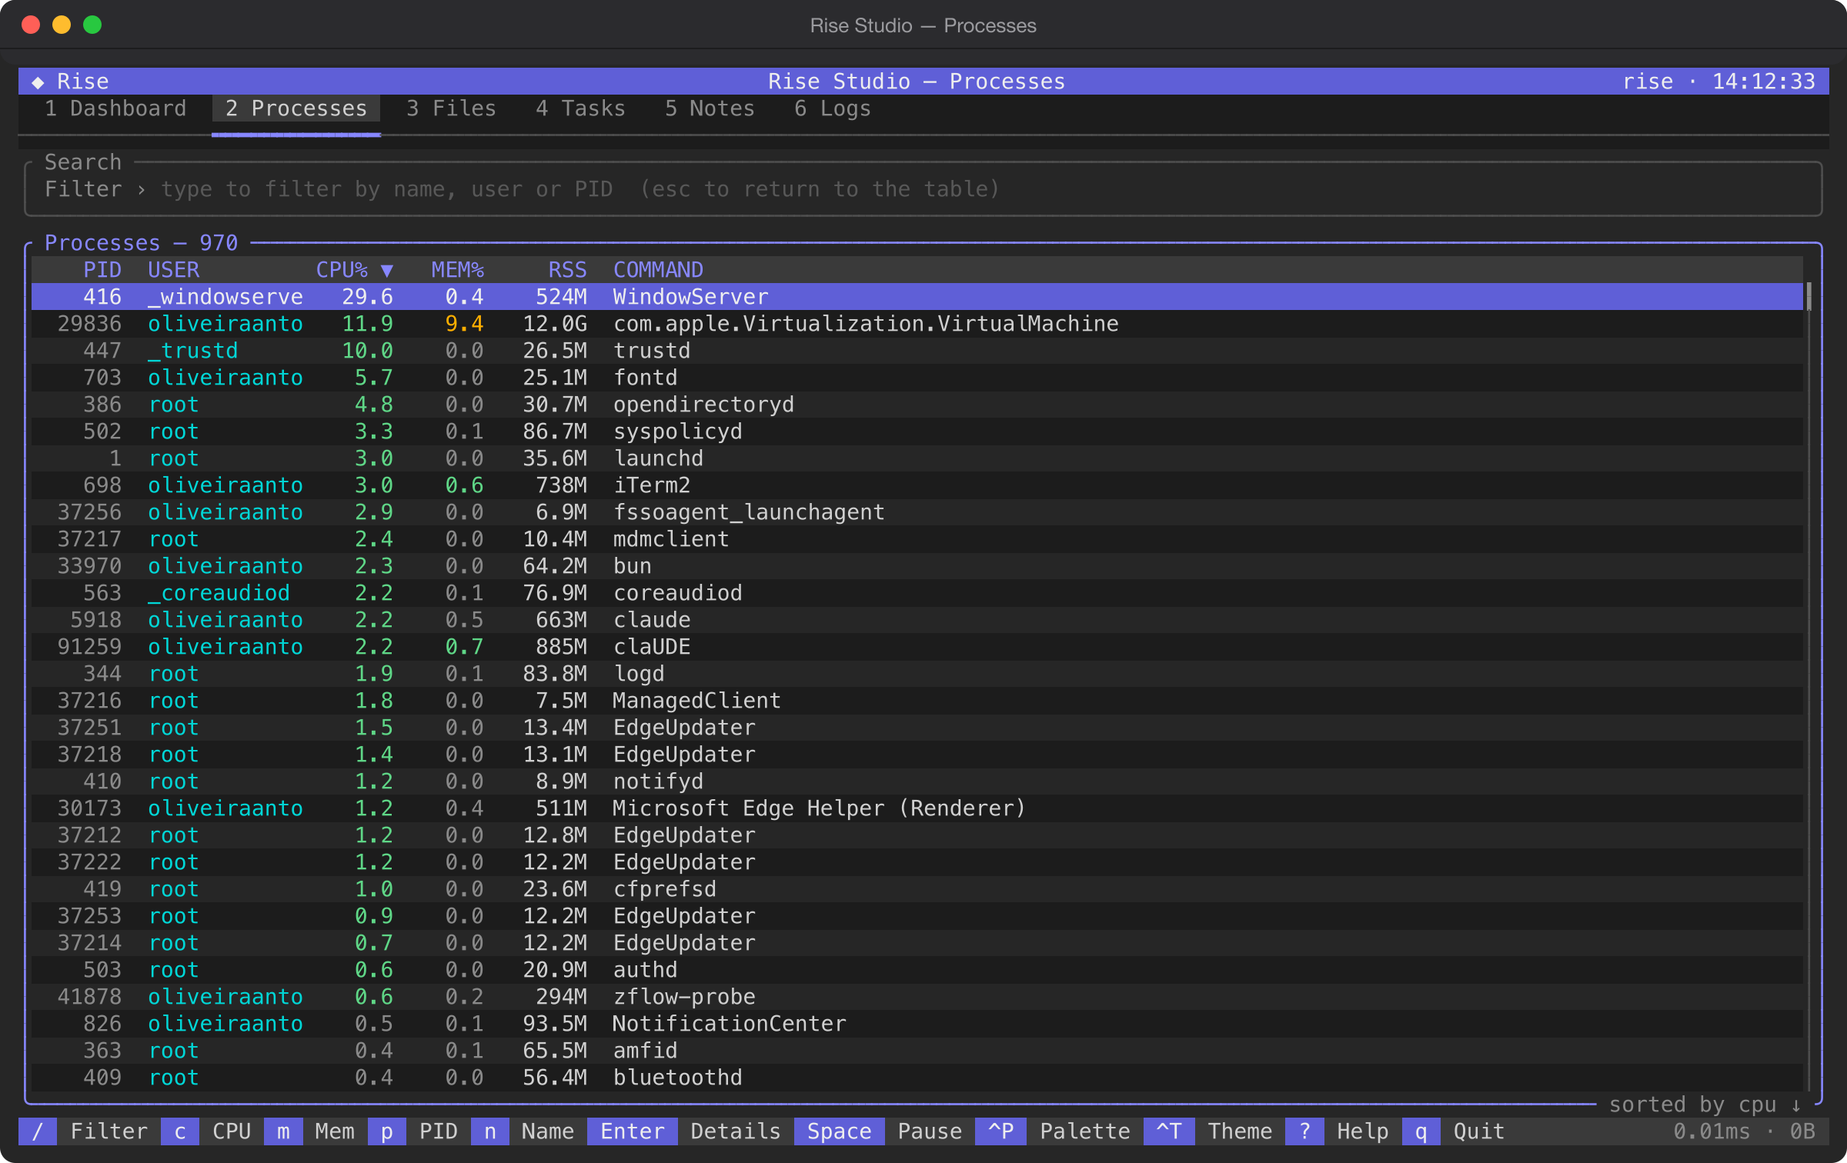
Task: Sort table by USER column header
Action: [x=174, y=270]
